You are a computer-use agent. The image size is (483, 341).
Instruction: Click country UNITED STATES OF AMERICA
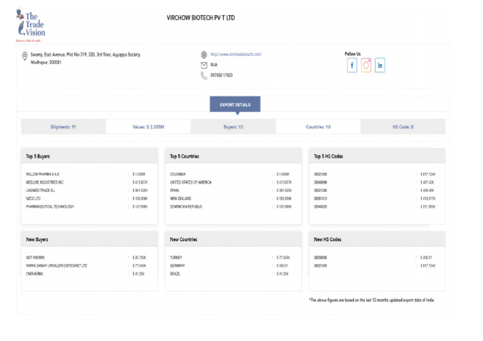(191, 182)
